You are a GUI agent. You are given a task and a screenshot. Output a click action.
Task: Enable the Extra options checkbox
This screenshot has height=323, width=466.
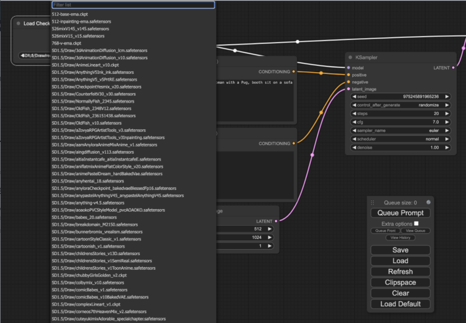[416, 224]
